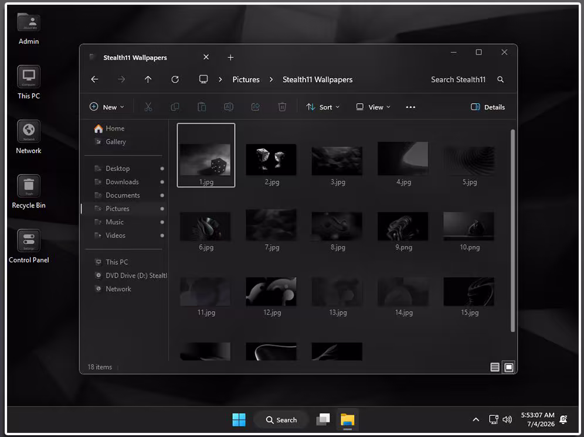The width and height of the screenshot is (584, 437).
Task: Click the Paste clipboard icon
Action: [202, 107]
